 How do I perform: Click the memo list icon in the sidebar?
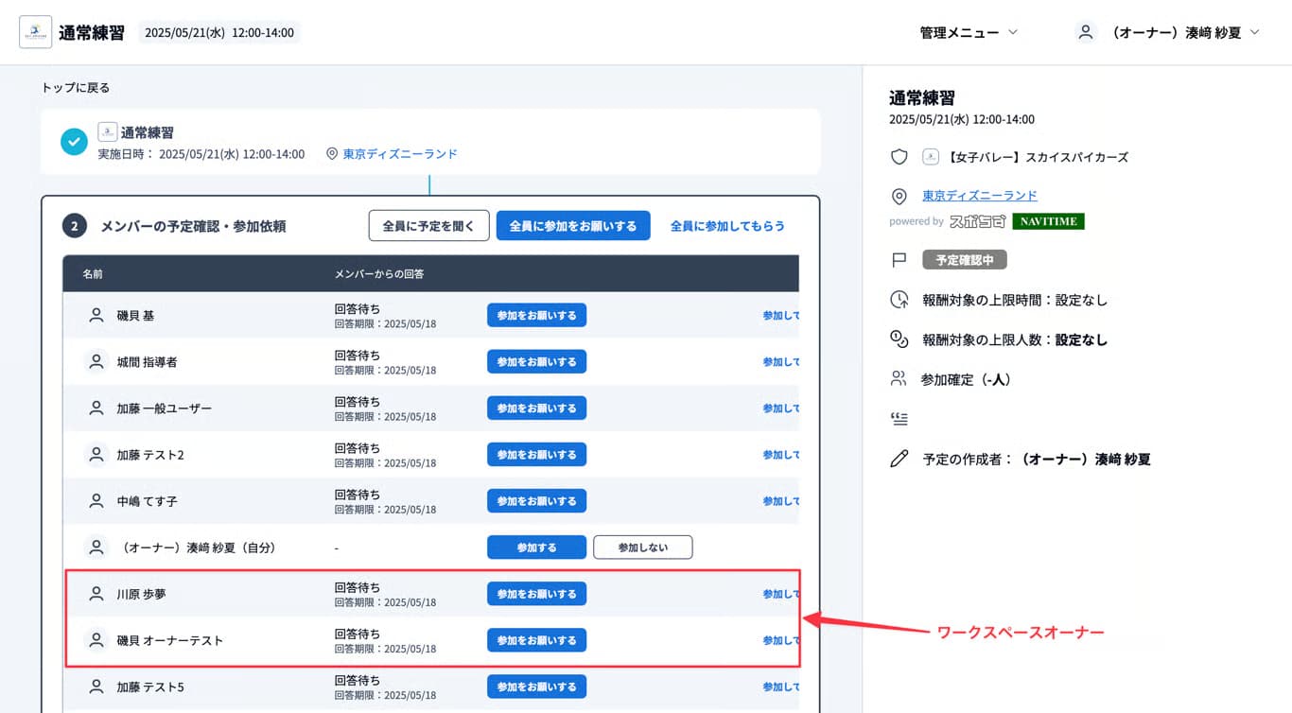(x=899, y=418)
